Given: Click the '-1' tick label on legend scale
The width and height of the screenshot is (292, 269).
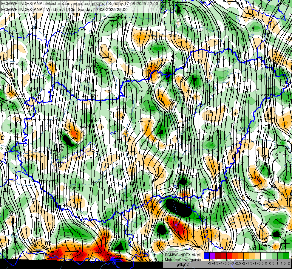Looking at the screenshot, I should click(x=255, y=263).
